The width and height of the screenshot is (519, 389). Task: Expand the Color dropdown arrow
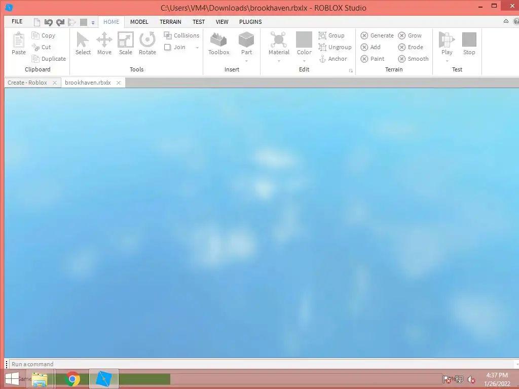tap(304, 61)
